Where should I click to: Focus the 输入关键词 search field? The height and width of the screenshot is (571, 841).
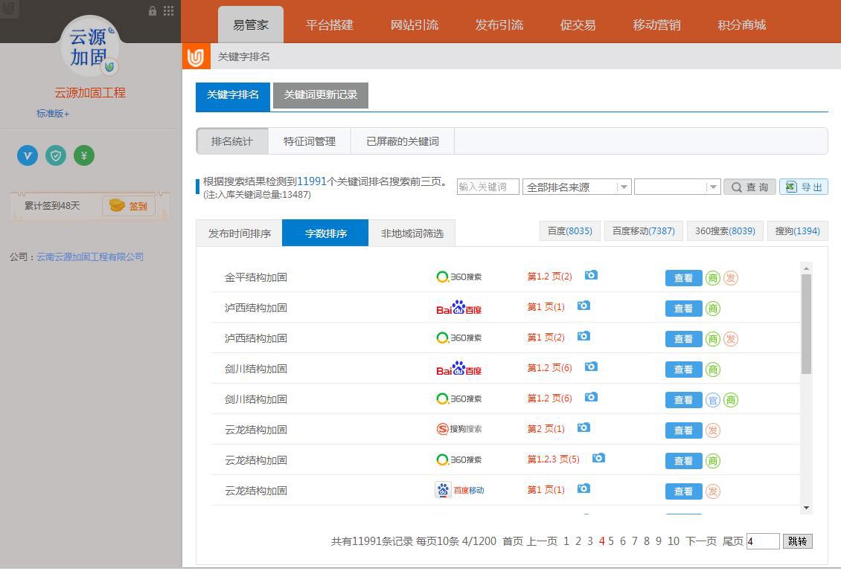488,187
